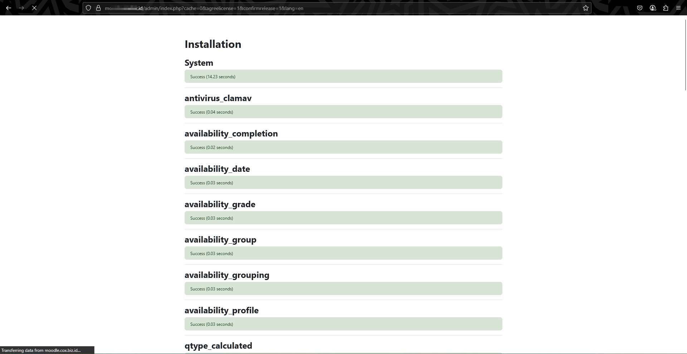Select the qtype_calculated heading
The width and height of the screenshot is (687, 354).
pos(218,345)
